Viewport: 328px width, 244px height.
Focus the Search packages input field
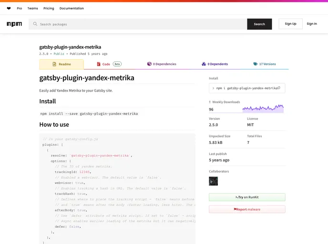point(138,24)
